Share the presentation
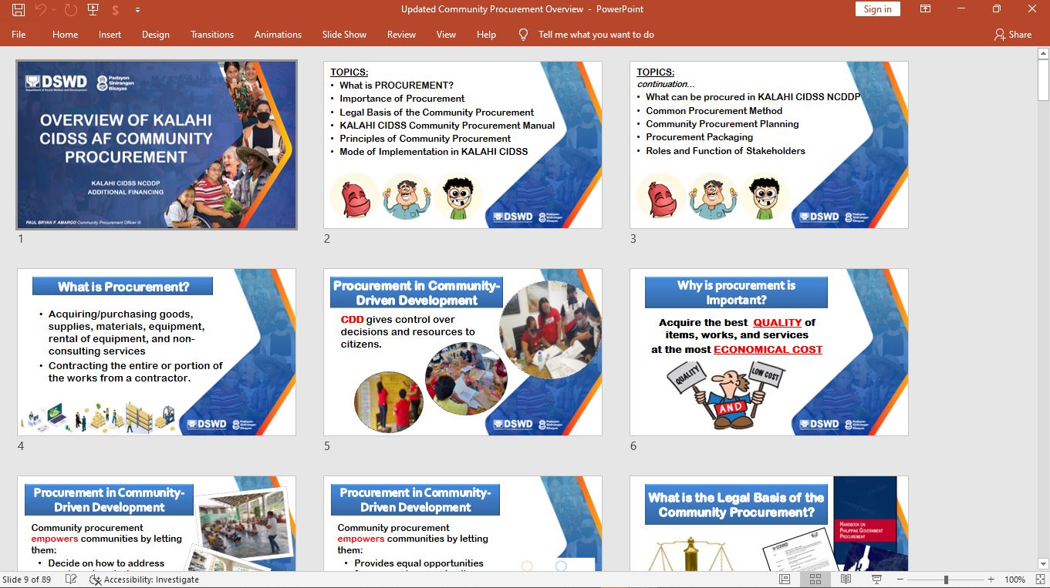The height and width of the screenshot is (588, 1050). coord(1013,35)
